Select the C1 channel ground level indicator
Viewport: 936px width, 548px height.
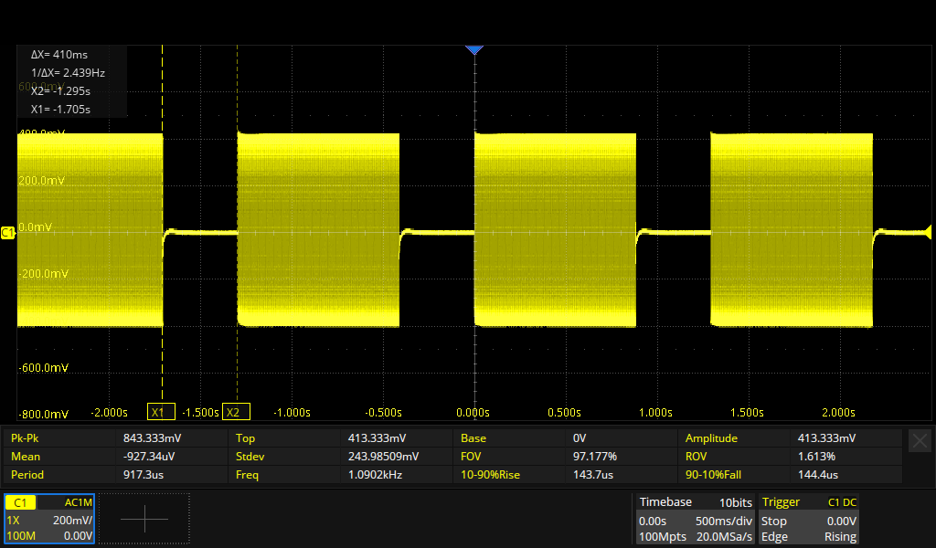[8, 234]
